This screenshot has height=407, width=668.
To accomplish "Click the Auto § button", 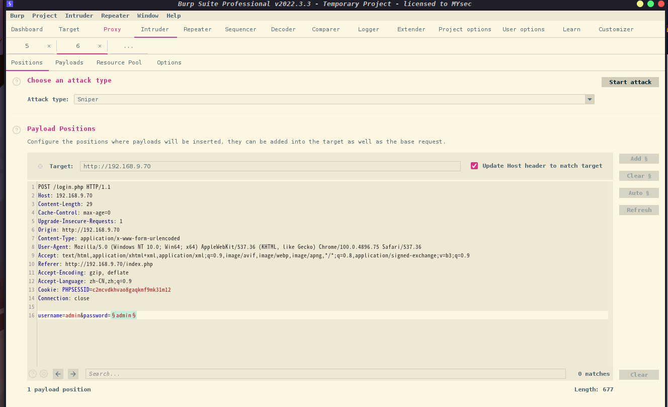I will coord(639,193).
